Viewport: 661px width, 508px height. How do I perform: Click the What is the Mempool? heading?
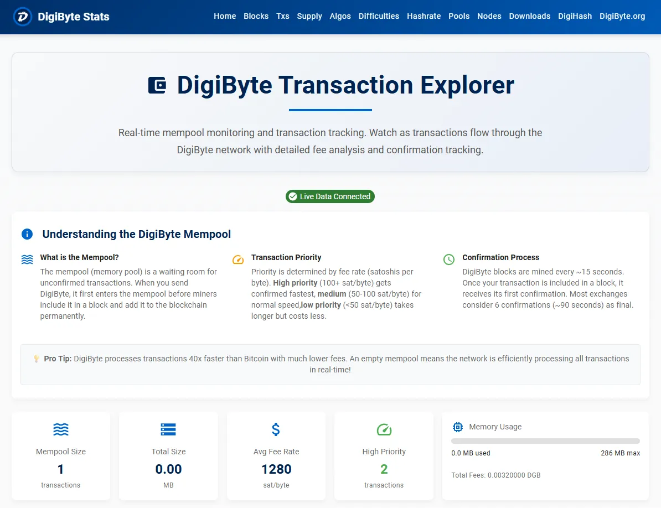(x=79, y=257)
